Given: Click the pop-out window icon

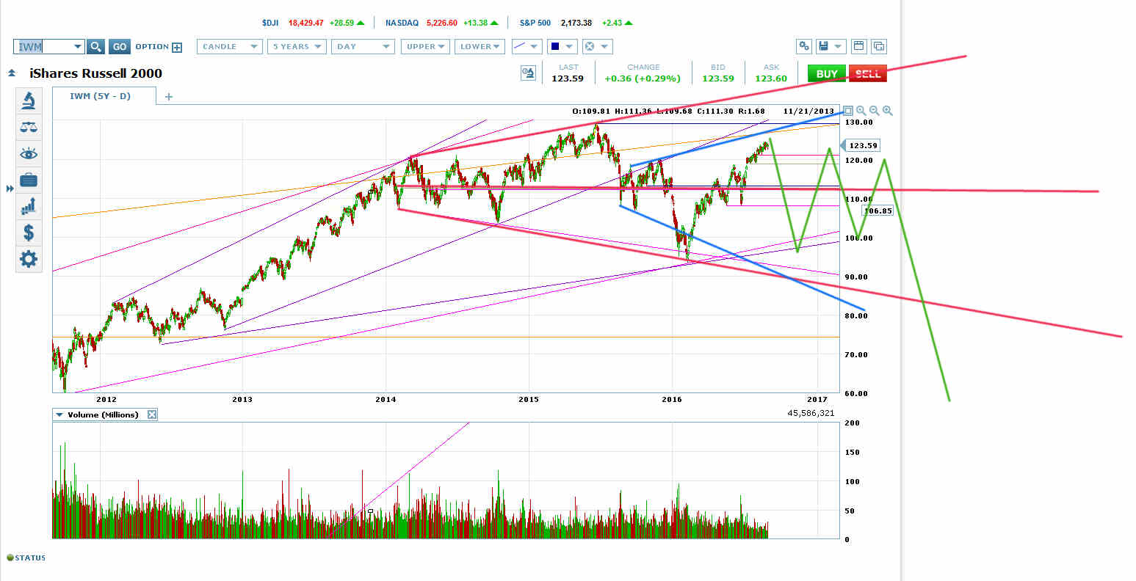Looking at the screenshot, I should click(x=878, y=46).
